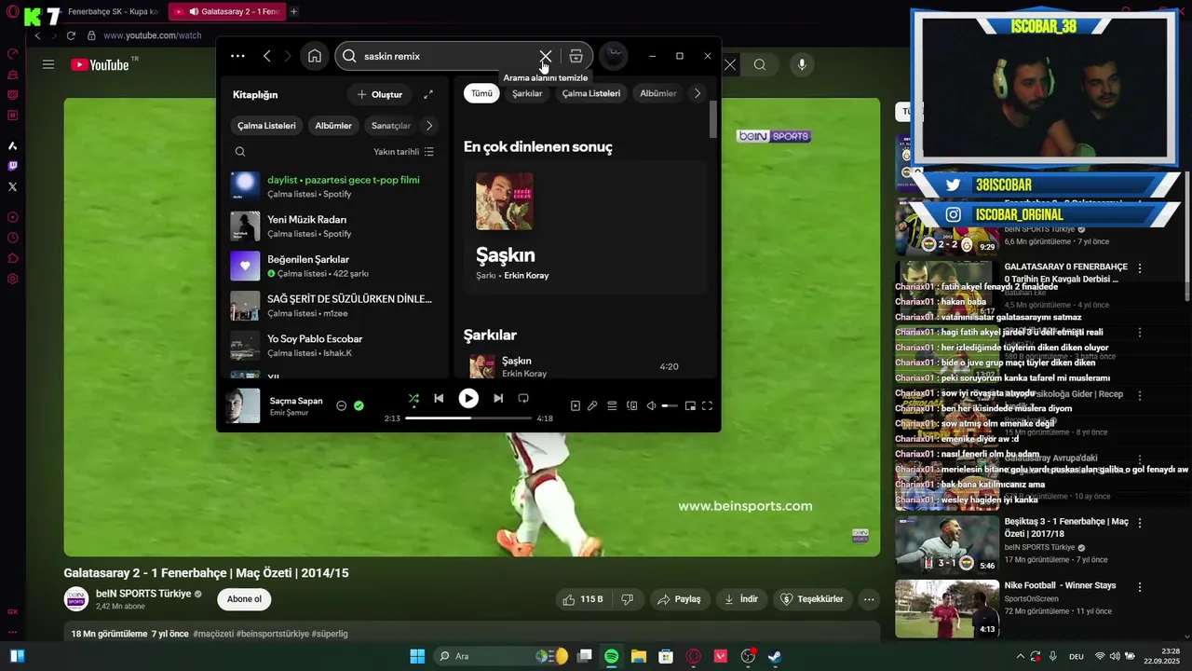The image size is (1192, 671).
Task: Open top result Şaşkın by Erkin Koray
Action: (584, 229)
